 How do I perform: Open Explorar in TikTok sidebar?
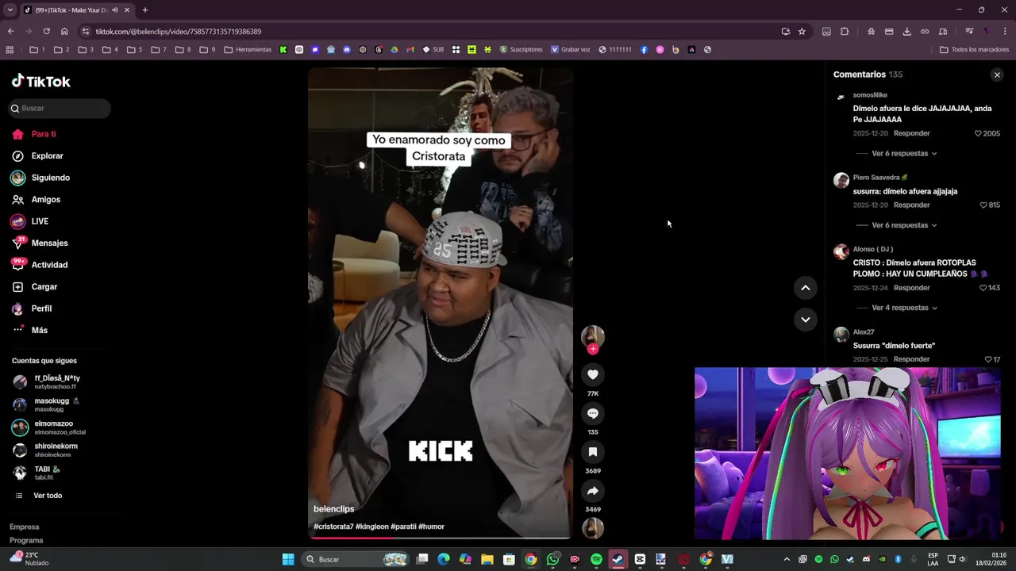point(47,156)
